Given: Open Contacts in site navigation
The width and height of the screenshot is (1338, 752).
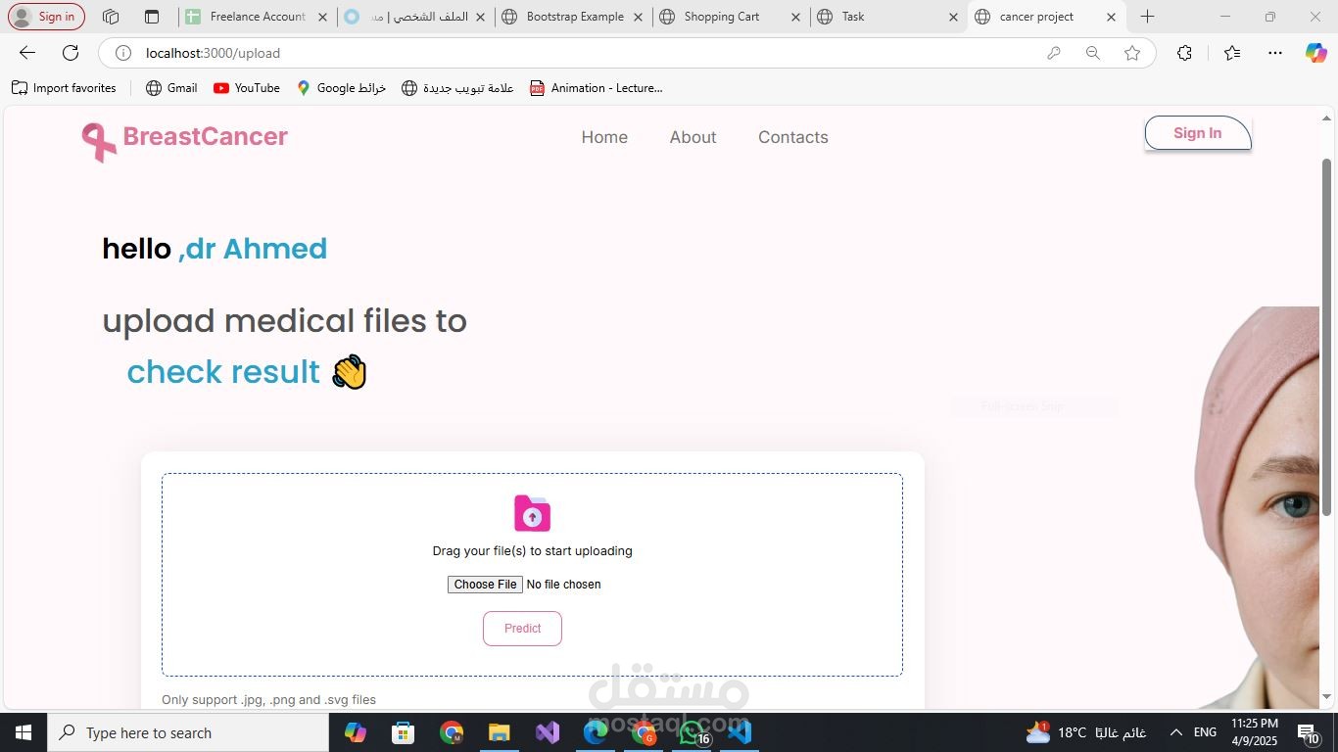Looking at the screenshot, I should (x=793, y=137).
